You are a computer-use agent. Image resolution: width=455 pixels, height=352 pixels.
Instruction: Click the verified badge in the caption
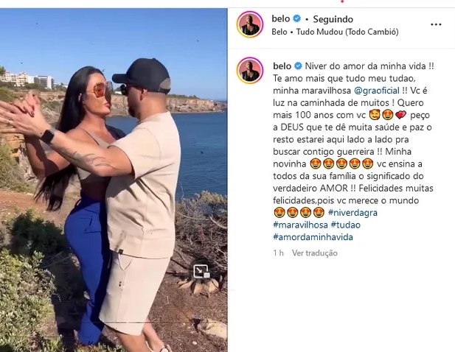(x=298, y=66)
